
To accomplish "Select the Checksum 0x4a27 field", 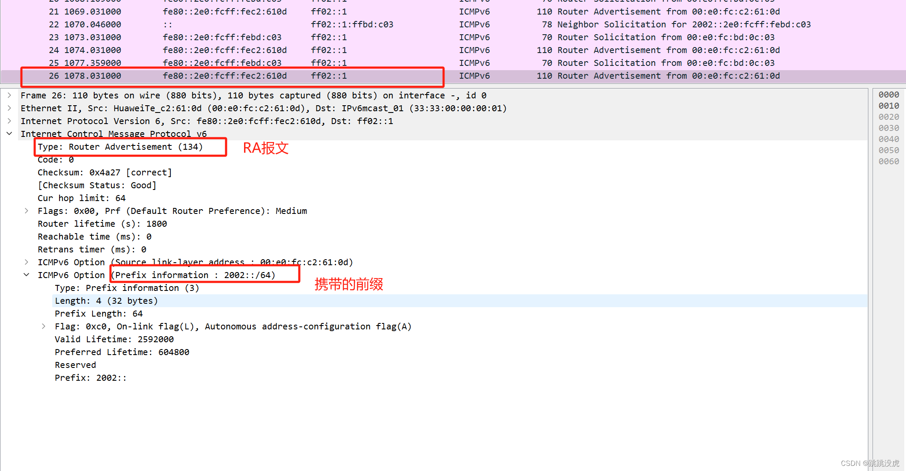I will pyautogui.click(x=104, y=173).
